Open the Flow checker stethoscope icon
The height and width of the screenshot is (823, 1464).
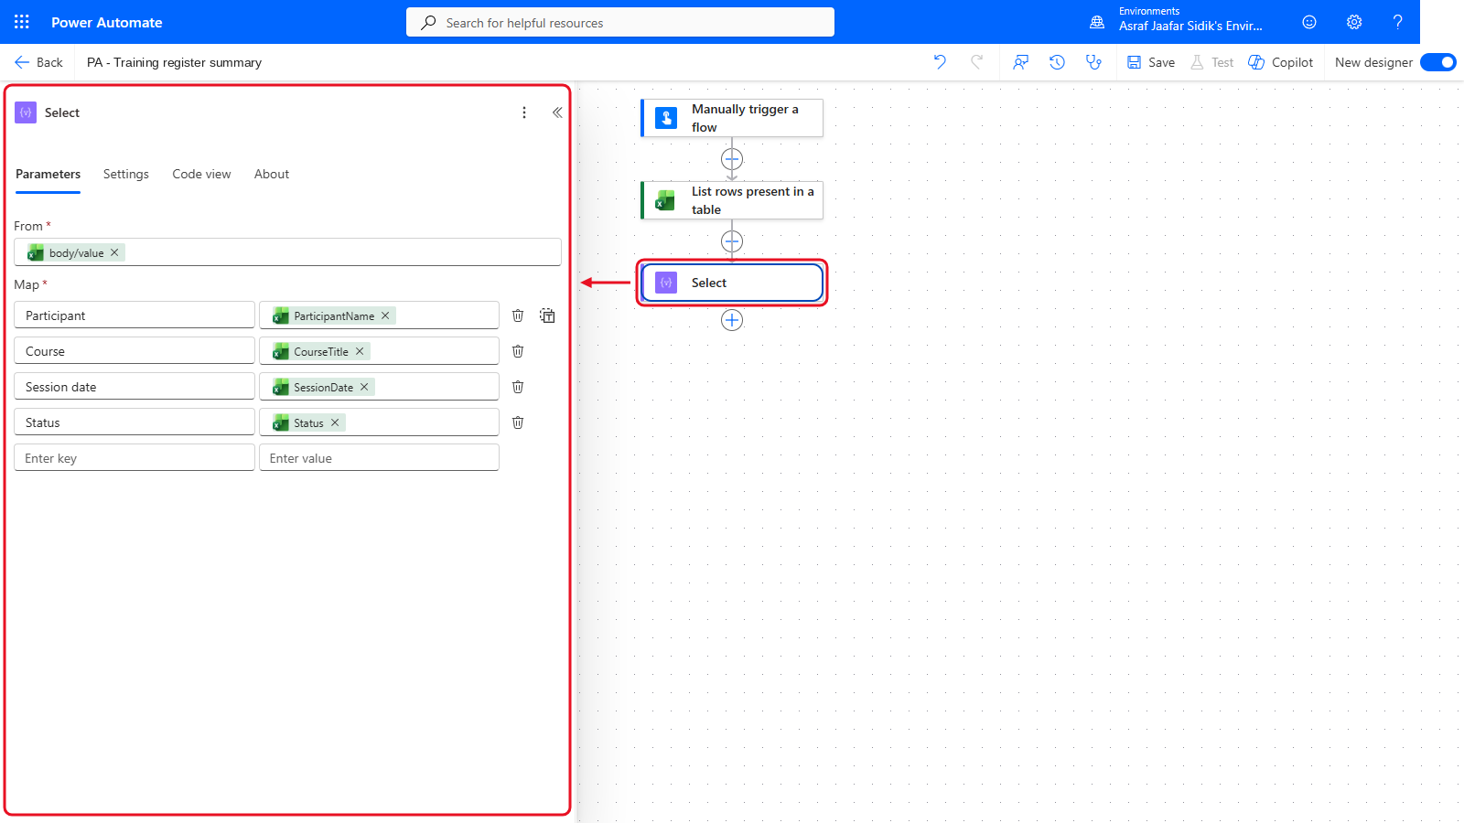1093,62
